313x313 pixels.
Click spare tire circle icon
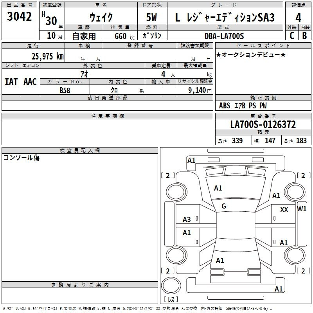pos(171,286)
